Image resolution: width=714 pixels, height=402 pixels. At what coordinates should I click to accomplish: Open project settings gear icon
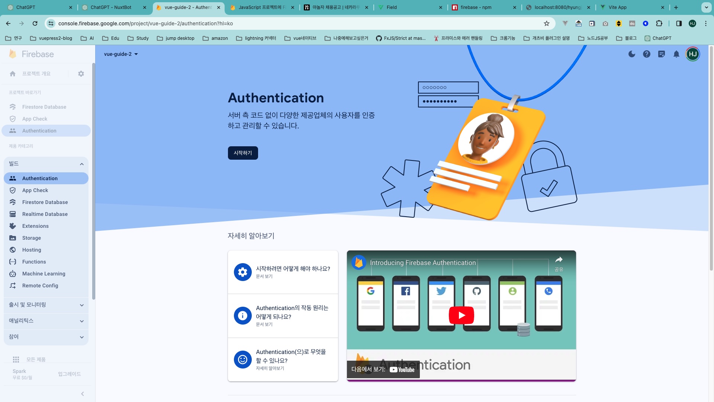point(81,74)
